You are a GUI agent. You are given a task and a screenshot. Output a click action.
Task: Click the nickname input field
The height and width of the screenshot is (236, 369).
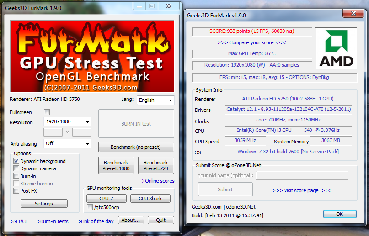(x=302, y=175)
